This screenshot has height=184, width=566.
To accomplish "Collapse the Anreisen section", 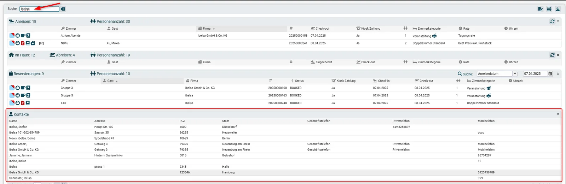I will tap(558, 22).
